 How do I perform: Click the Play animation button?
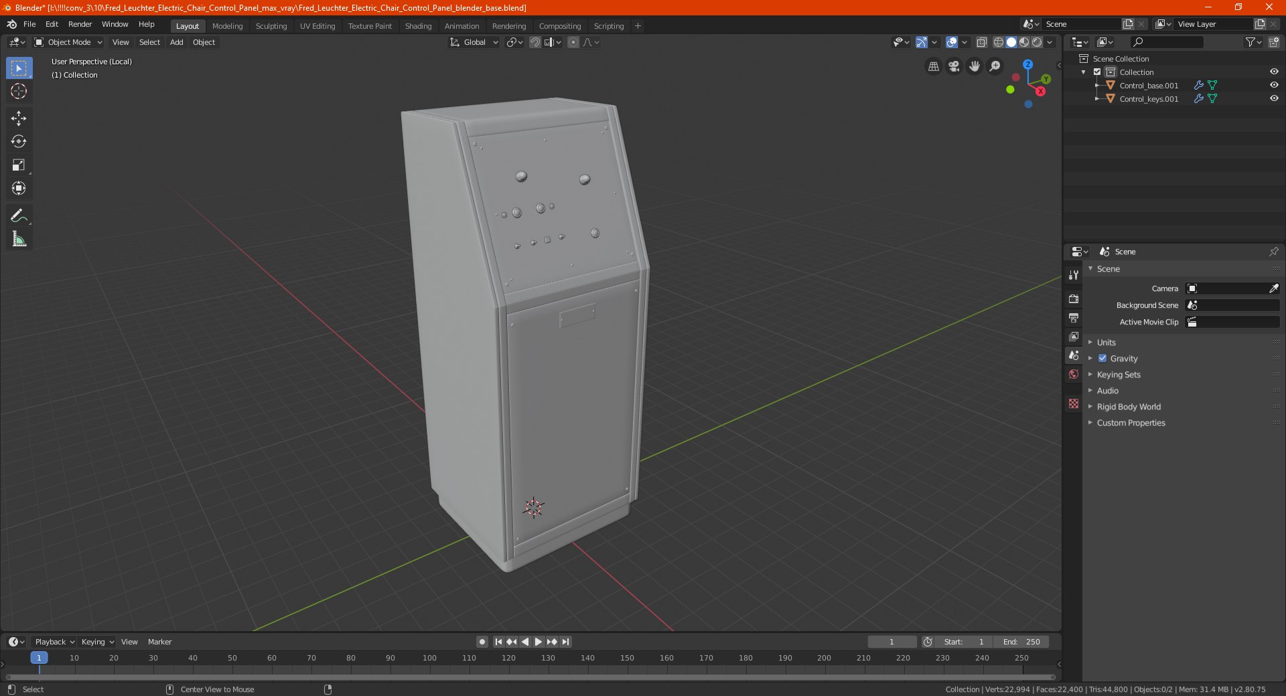click(538, 642)
